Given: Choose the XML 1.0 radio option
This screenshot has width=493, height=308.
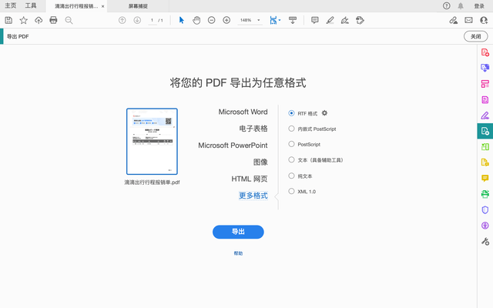Looking at the screenshot, I should click(291, 191).
